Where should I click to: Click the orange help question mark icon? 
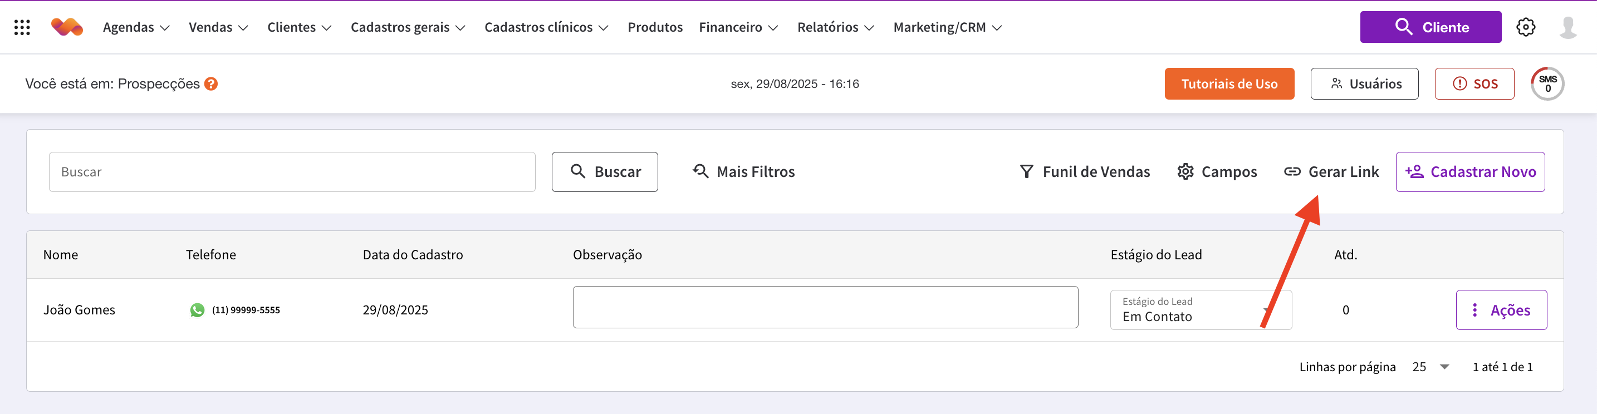(211, 83)
